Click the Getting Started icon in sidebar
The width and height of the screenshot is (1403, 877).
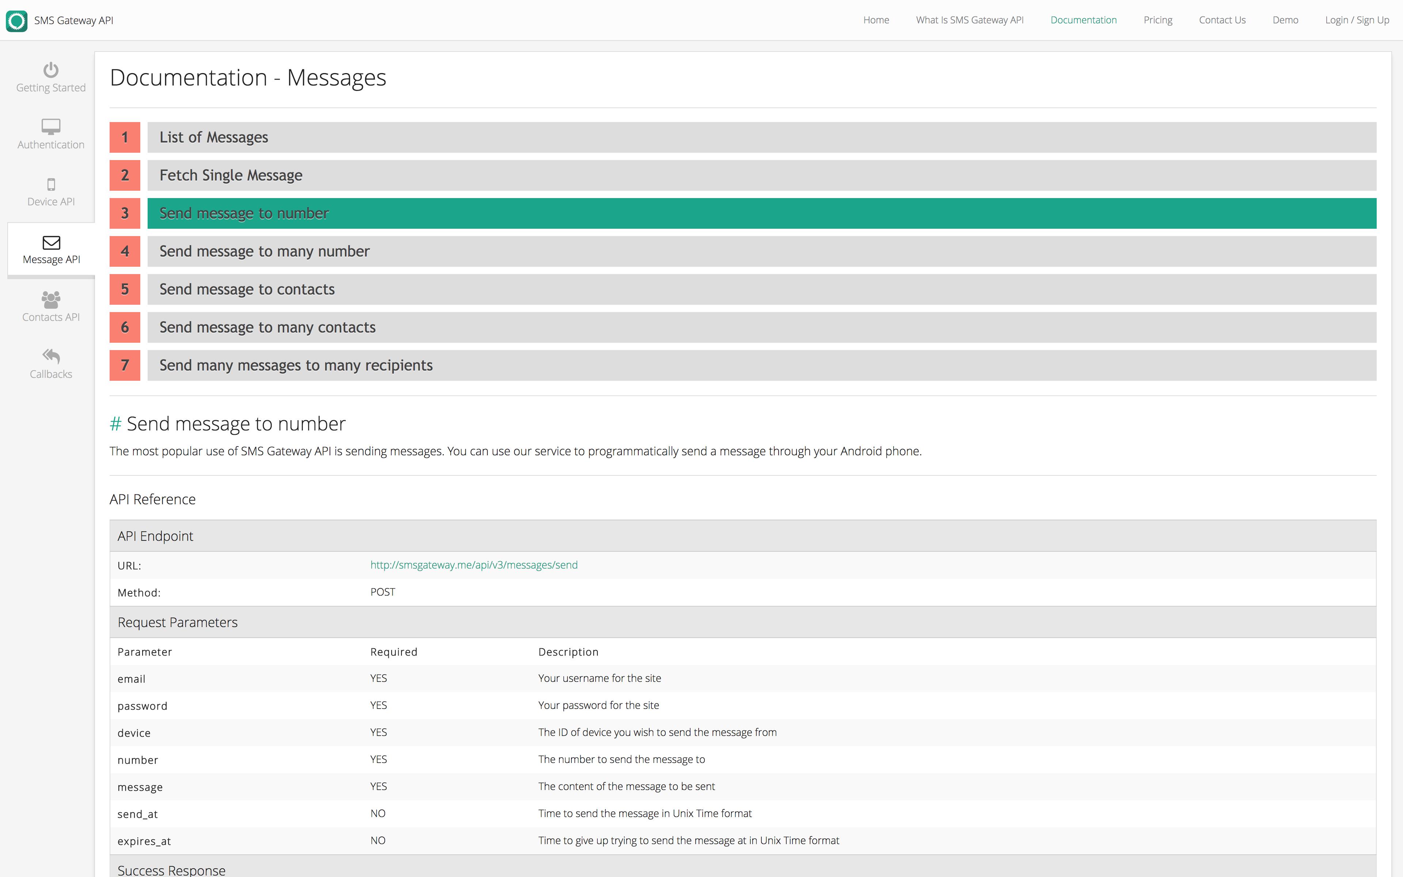pyautogui.click(x=50, y=69)
